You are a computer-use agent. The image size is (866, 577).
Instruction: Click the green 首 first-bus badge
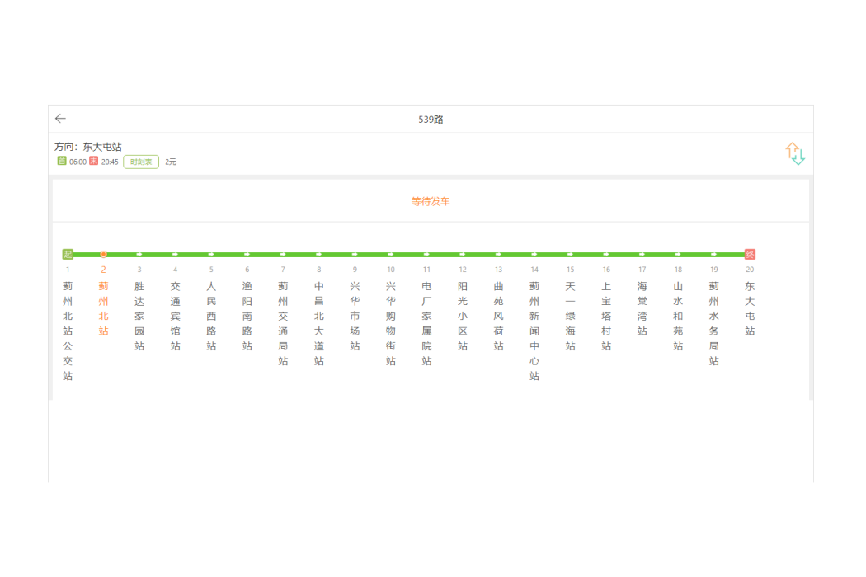point(61,162)
